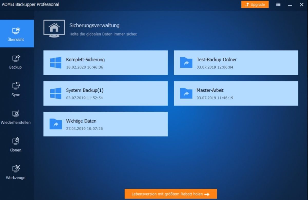Click the Windows icon on System Backup(1)

(x=55, y=93)
